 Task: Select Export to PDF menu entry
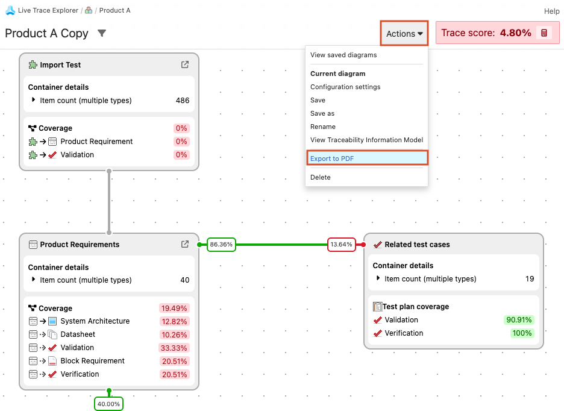coord(332,158)
